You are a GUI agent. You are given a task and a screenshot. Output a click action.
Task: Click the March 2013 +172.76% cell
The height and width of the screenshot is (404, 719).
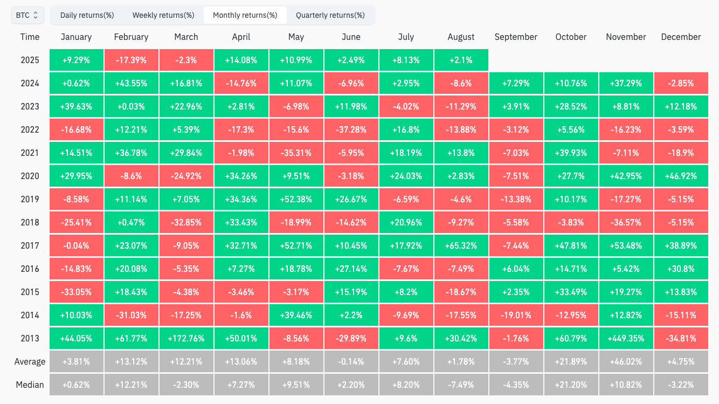click(186, 339)
